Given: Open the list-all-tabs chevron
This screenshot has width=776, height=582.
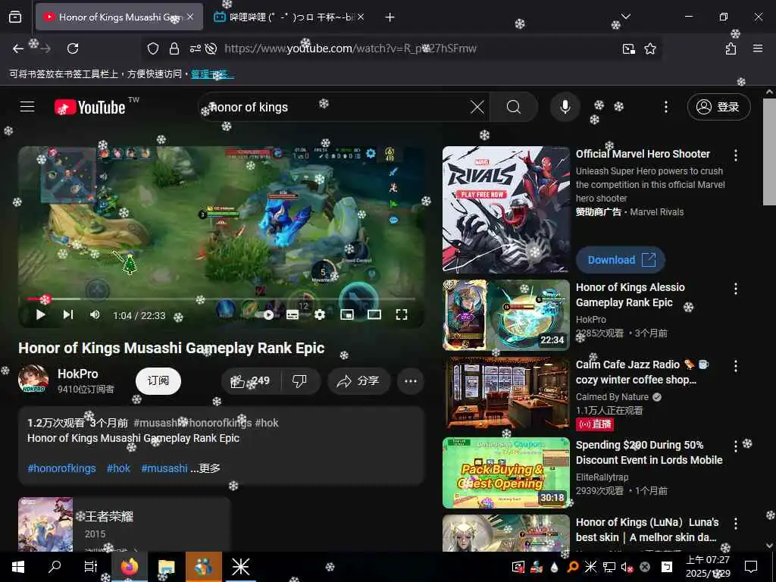Looking at the screenshot, I should pyautogui.click(x=626, y=17).
